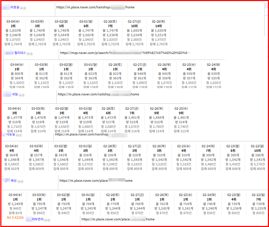Click the orange N2 0.42256 label
The image size is (269, 227).
click(x=15, y=218)
